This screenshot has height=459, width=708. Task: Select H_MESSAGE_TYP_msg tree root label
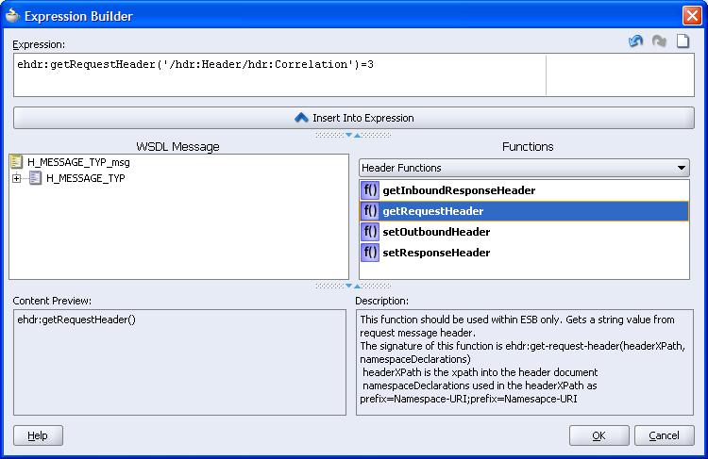[78, 162]
